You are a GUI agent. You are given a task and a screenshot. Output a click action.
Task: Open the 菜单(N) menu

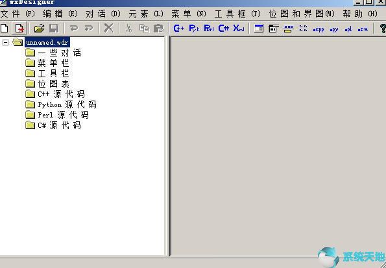pyautogui.click(x=189, y=14)
